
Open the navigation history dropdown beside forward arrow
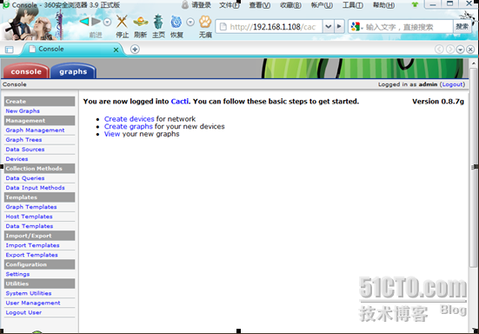point(107,22)
